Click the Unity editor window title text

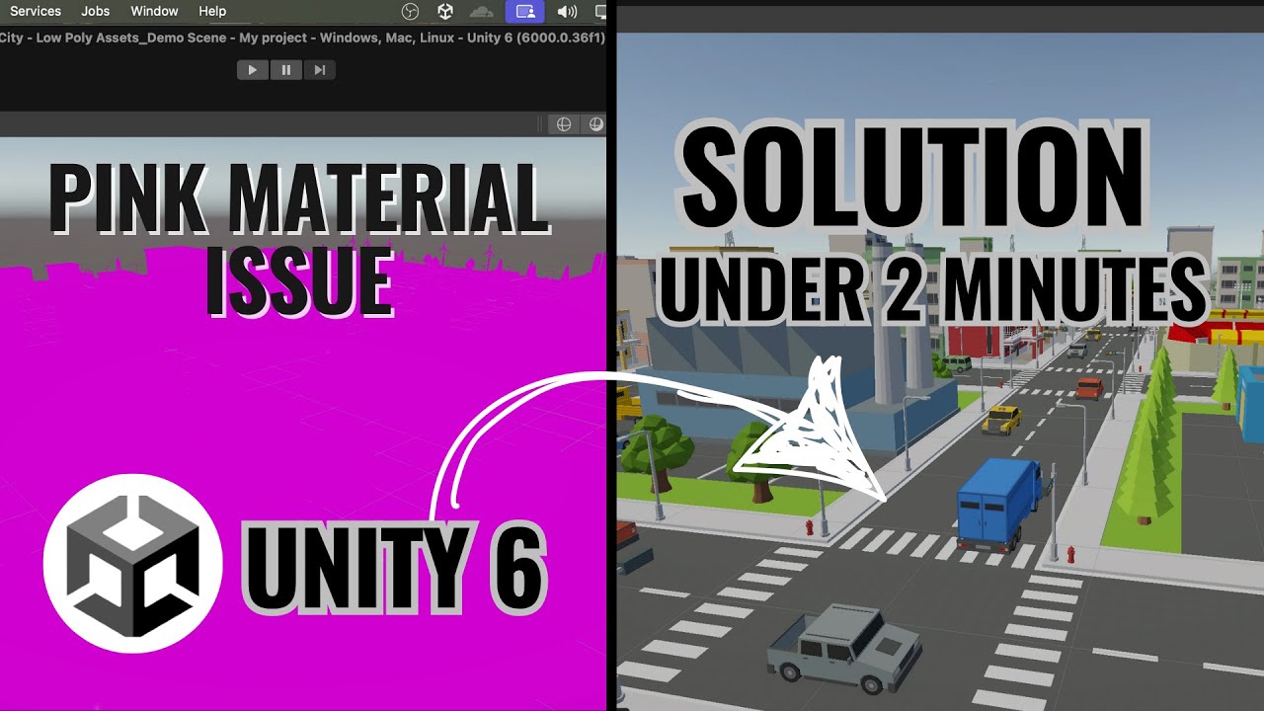pos(302,38)
